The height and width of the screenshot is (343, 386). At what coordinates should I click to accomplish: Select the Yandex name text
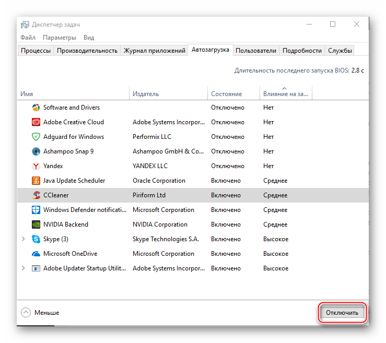[53, 166]
